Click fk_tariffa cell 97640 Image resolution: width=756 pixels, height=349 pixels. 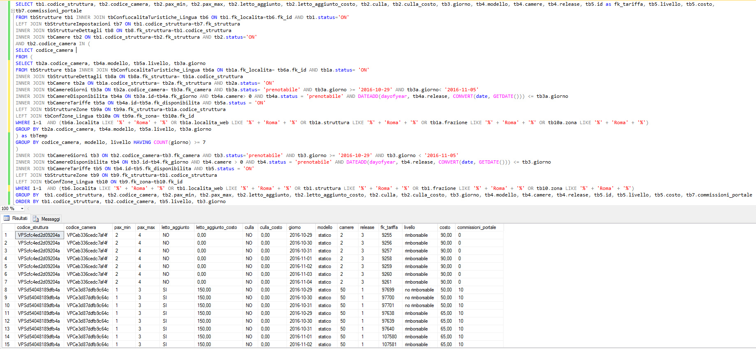[391, 329]
